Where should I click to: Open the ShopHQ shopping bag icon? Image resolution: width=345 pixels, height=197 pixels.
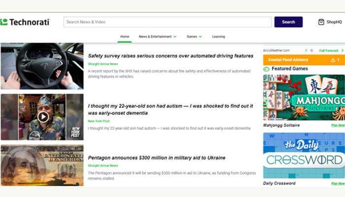click(321, 22)
